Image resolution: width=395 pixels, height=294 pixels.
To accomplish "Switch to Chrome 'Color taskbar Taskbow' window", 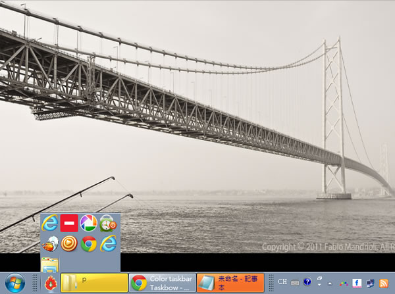I will [162, 283].
